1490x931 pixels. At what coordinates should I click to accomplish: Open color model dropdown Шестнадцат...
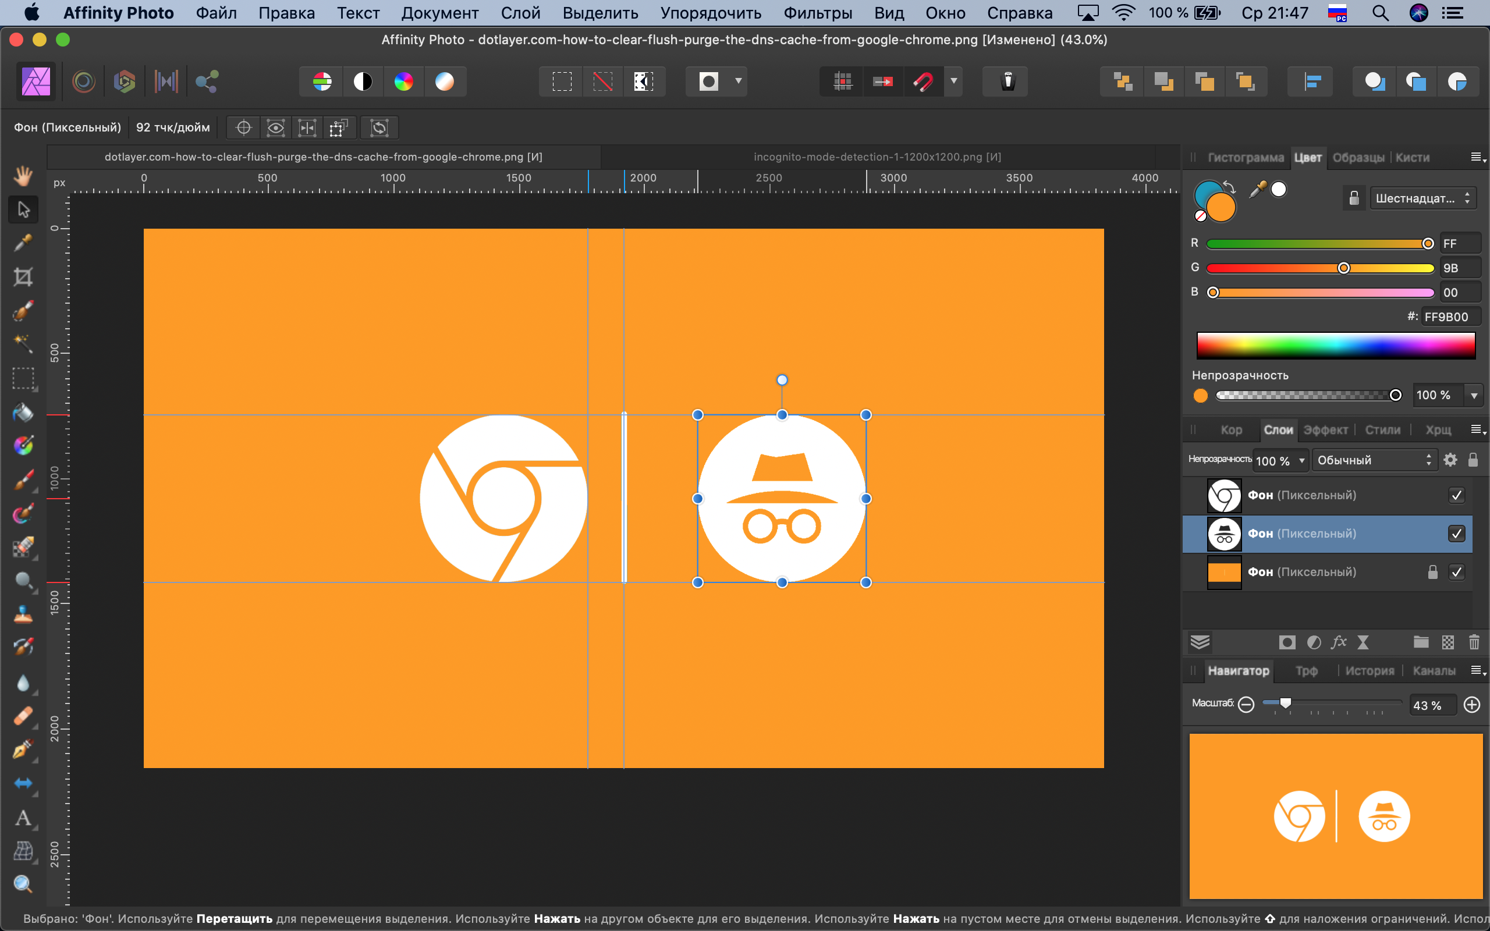tap(1422, 198)
